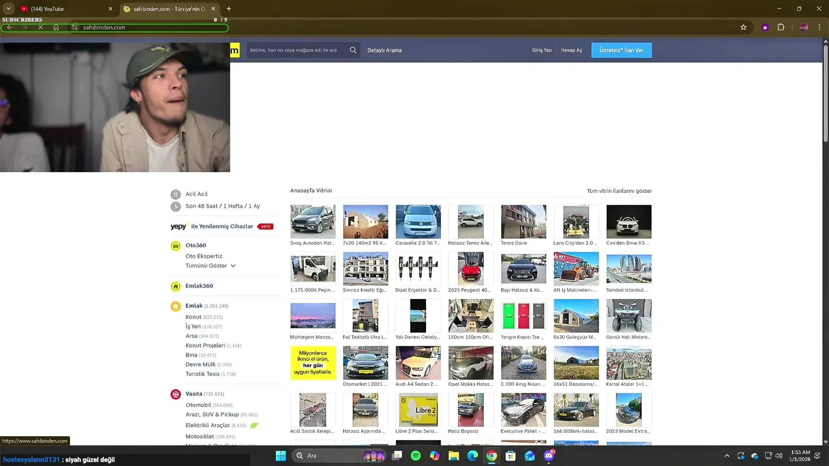The height and width of the screenshot is (466, 829).
Task: Open the Konut category
Action: 194,317
